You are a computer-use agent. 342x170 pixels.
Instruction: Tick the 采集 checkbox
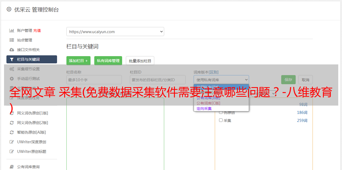[x=221, y=120]
